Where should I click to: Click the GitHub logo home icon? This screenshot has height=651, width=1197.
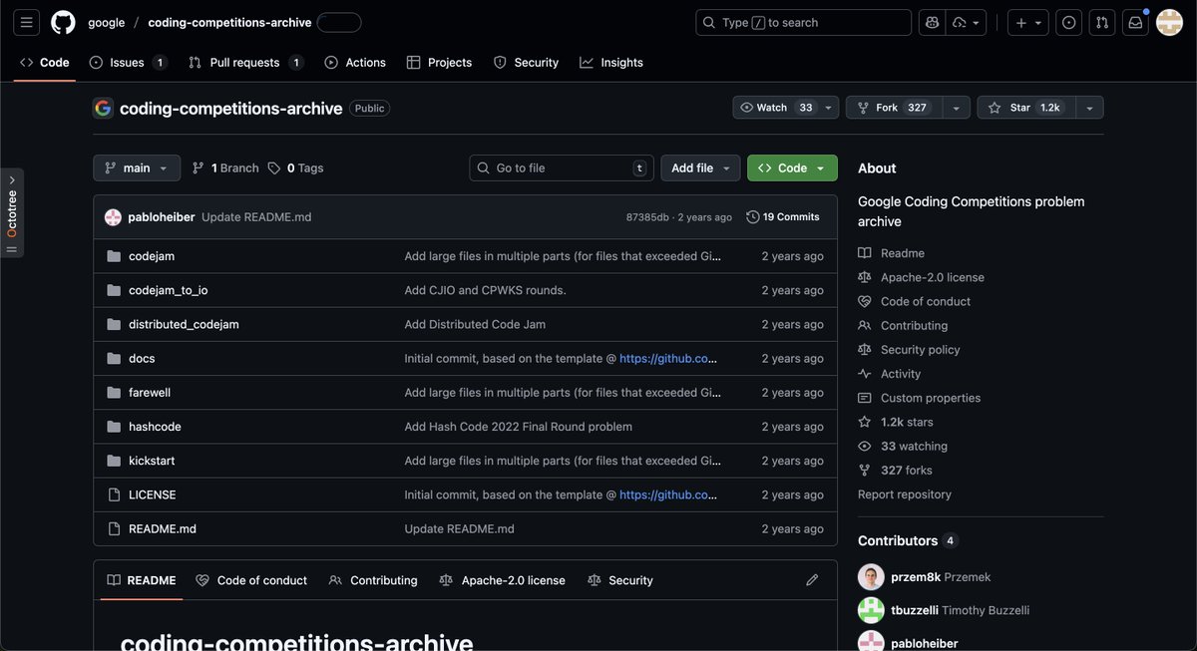(x=63, y=22)
